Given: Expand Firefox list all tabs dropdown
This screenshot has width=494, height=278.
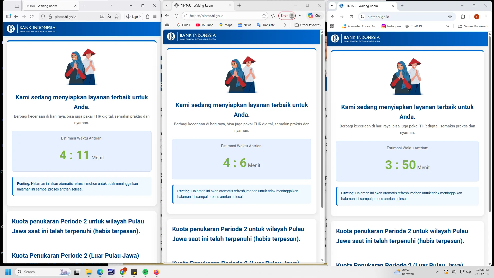Looking at the screenshot, I should click(x=111, y=6).
